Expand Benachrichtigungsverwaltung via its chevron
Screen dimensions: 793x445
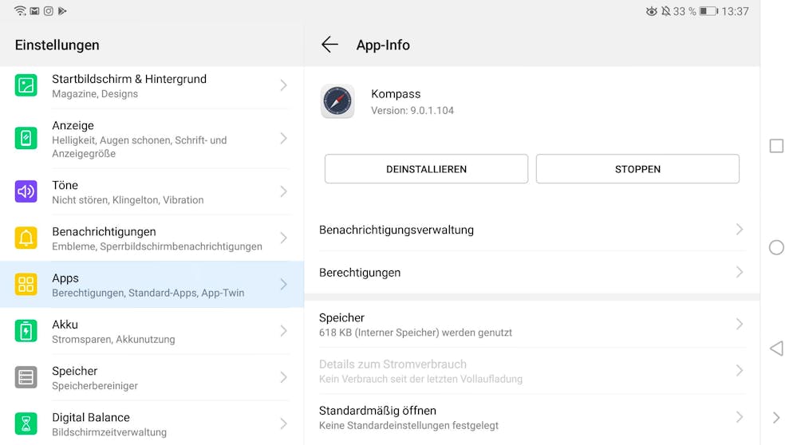click(x=740, y=230)
